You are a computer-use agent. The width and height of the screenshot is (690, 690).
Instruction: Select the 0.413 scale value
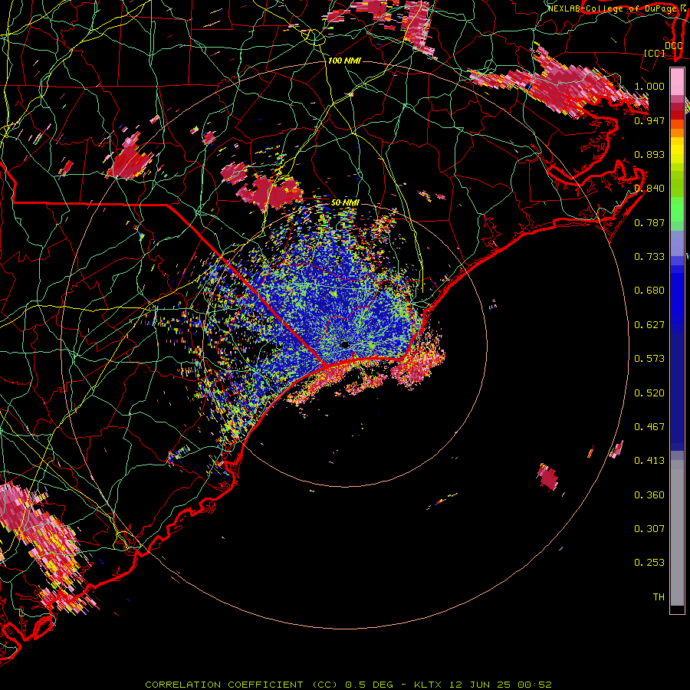[649, 460]
